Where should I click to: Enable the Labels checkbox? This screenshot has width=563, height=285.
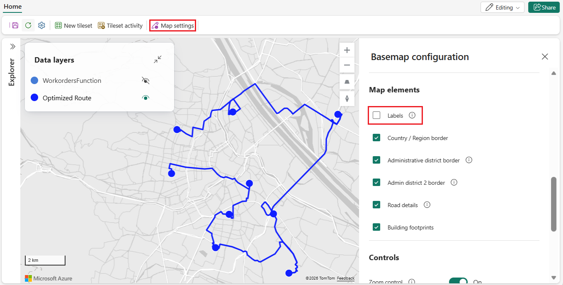coord(376,115)
